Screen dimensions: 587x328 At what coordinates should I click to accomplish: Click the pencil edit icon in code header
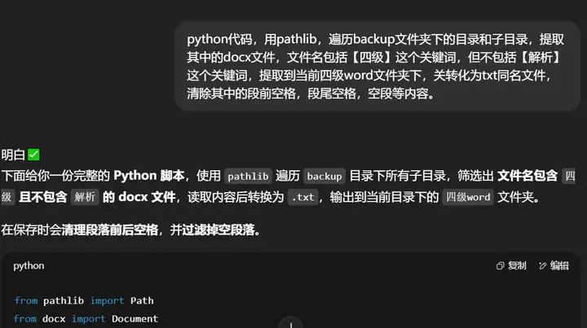(542, 265)
